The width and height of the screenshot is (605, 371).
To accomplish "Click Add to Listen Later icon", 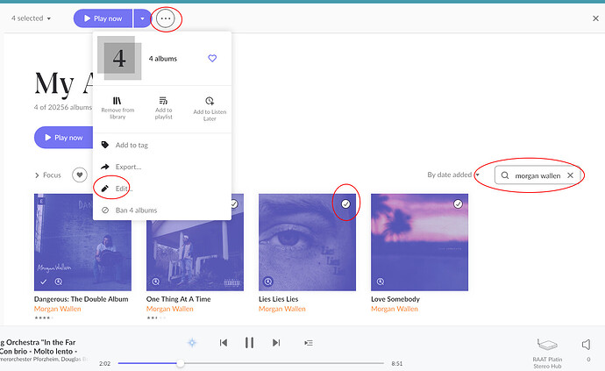I will (x=209, y=101).
